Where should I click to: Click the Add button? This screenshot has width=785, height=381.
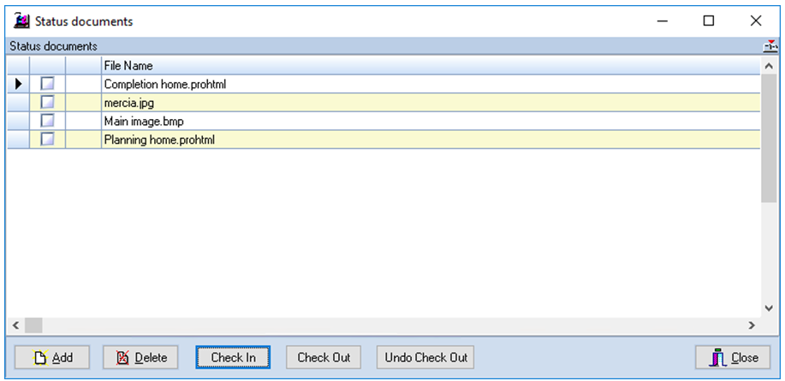click(x=52, y=358)
